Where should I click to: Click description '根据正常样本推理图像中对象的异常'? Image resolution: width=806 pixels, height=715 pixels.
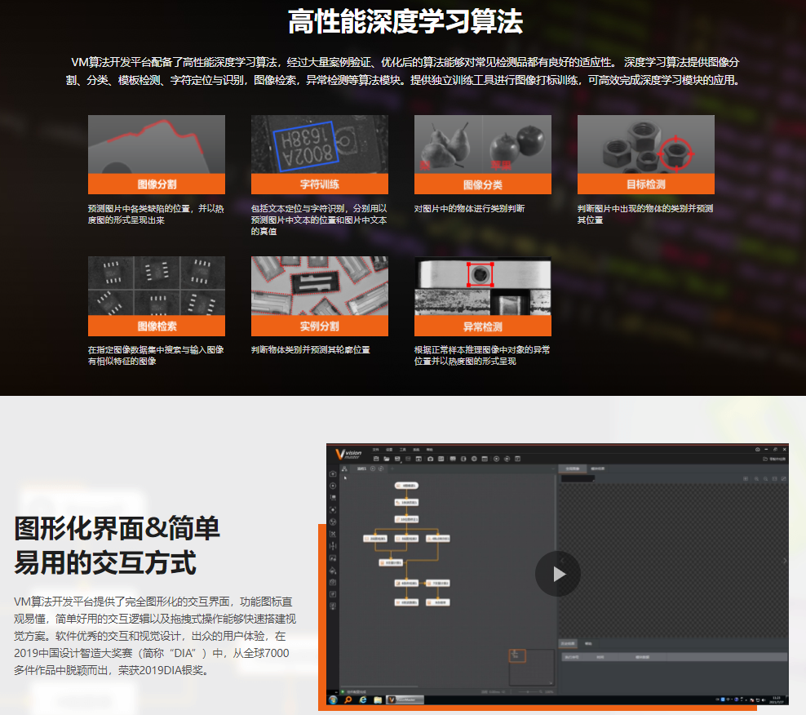[x=482, y=350]
